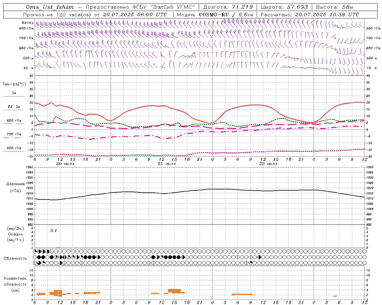
Task: Click the 20 июля date label
Action: pos(65,164)
